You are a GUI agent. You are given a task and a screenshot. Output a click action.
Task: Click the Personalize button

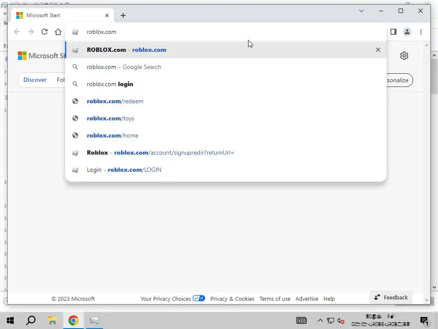pyautogui.click(x=399, y=80)
